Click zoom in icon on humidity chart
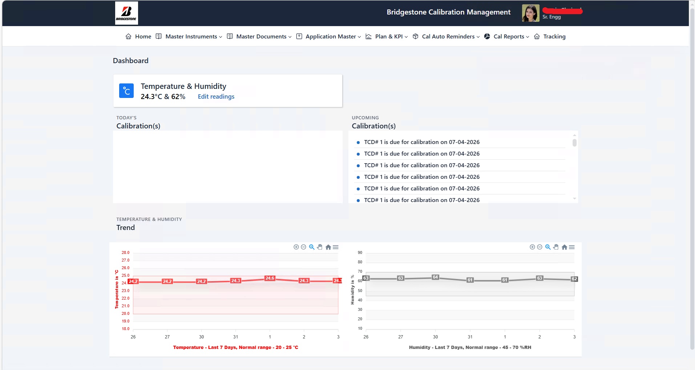Screen dimensions: 695x370 [532, 247]
